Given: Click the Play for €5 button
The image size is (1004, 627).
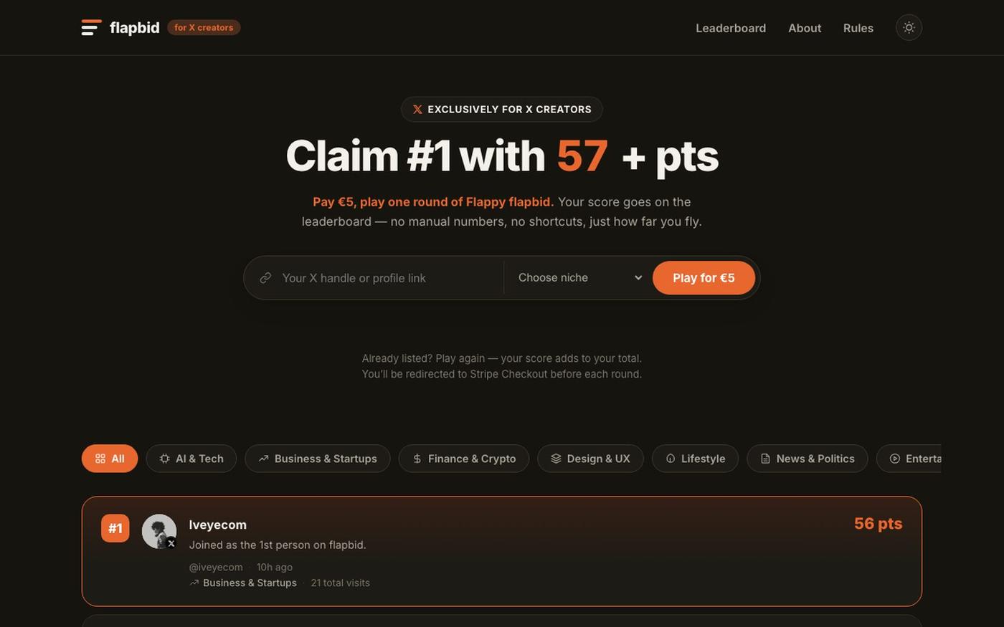Looking at the screenshot, I should coord(704,278).
